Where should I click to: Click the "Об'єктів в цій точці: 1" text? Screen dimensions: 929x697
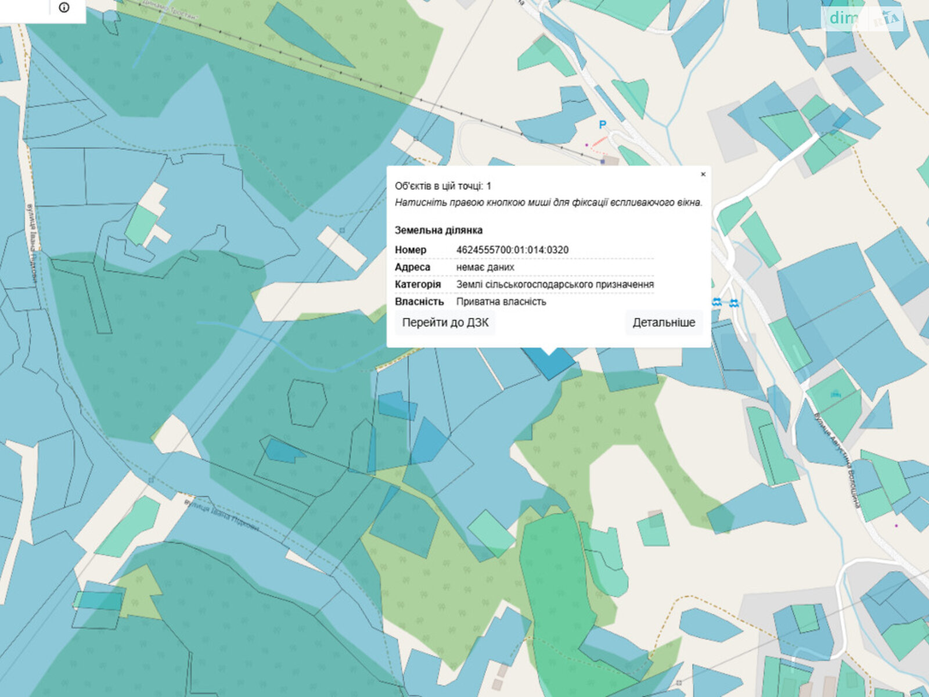[442, 186]
